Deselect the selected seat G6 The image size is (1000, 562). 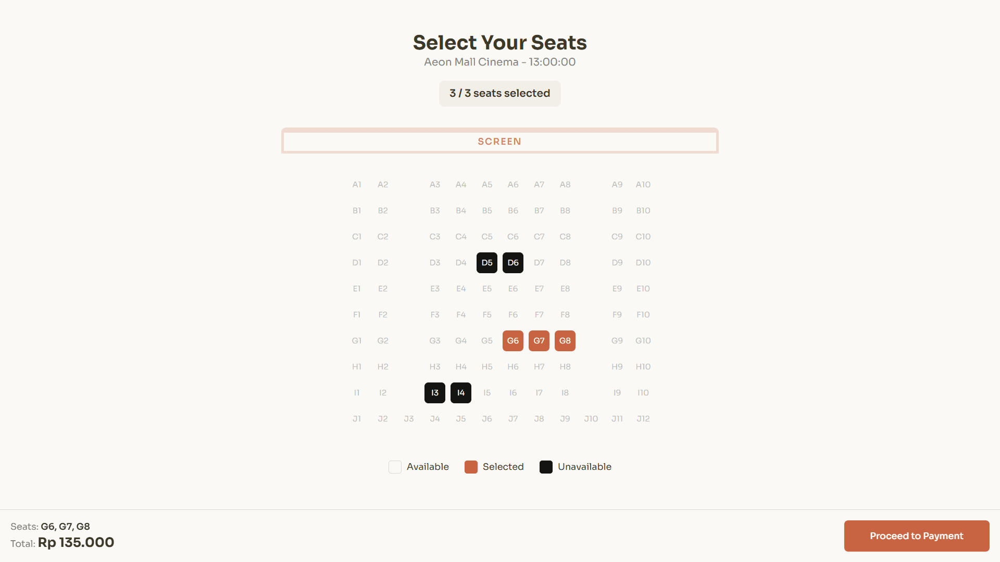pyautogui.click(x=512, y=340)
